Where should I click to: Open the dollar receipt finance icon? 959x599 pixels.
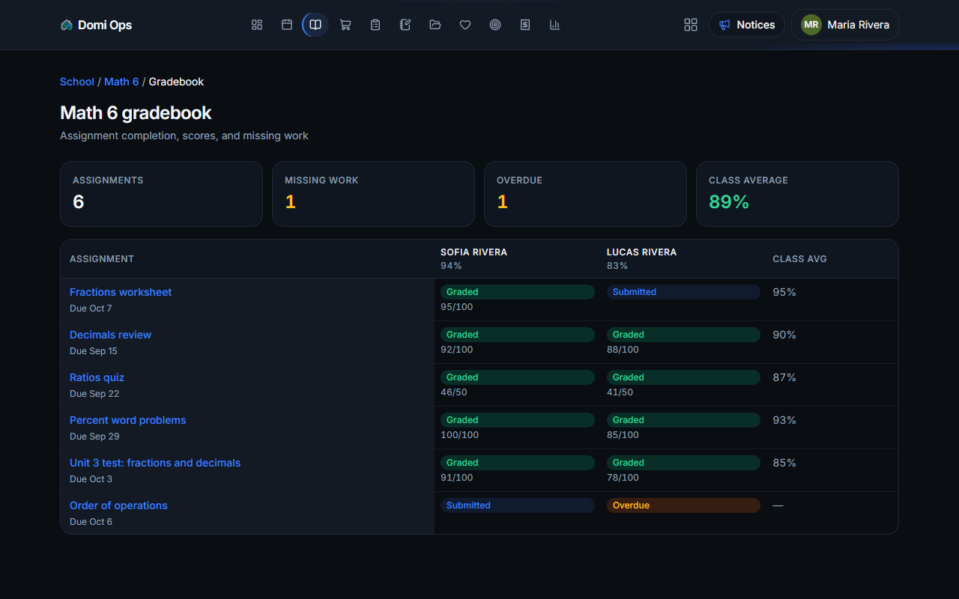tap(525, 25)
